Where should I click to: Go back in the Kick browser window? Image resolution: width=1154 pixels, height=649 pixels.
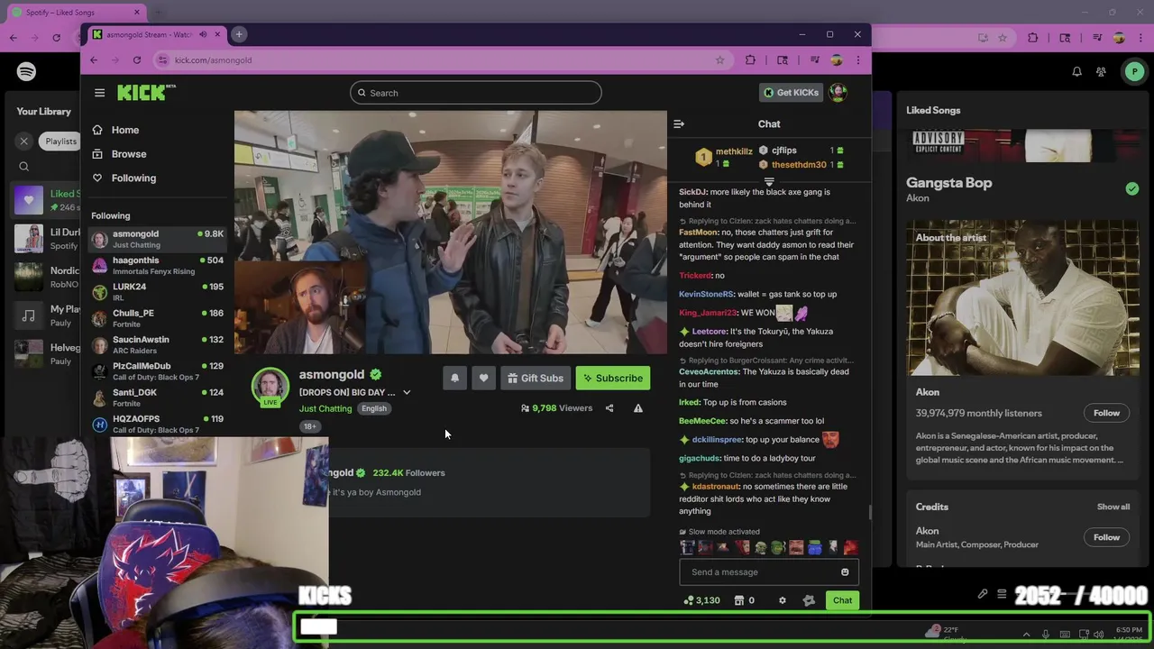click(x=94, y=60)
